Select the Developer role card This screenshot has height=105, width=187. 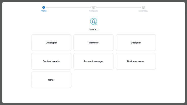[51, 43]
